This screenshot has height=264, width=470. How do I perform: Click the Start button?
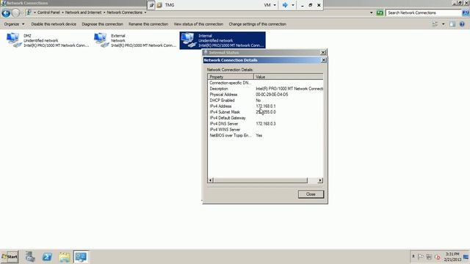pyautogui.click(x=10, y=257)
